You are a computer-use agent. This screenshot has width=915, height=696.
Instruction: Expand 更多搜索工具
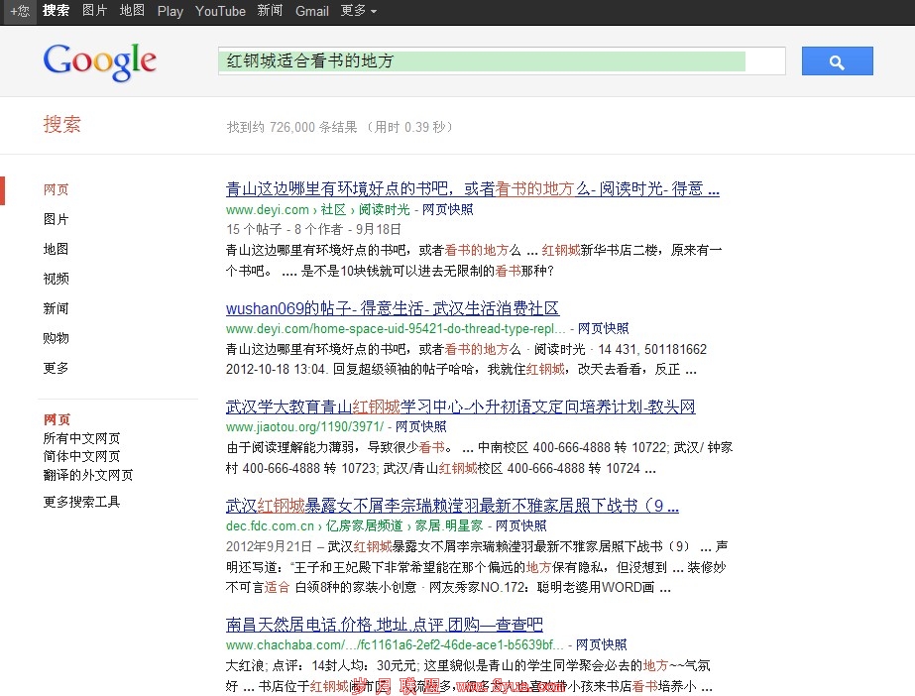coord(81,502)
